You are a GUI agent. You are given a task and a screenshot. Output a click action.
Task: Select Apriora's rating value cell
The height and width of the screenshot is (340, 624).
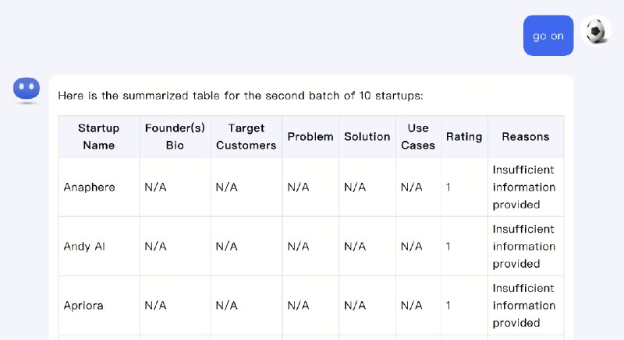click(x=464, y=306)
